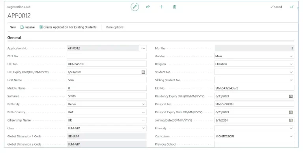Expand the Gender dropdown
Viewport: 303px width, 153px height.
tap(291, 56)
